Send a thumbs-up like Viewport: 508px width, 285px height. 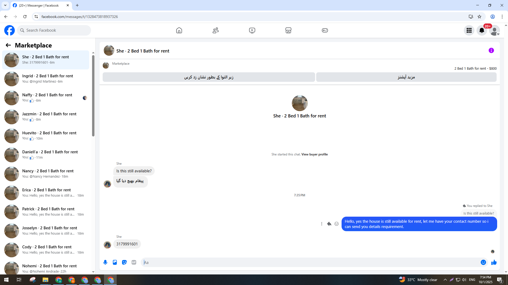pyautogui.click(x=494, y=262)
